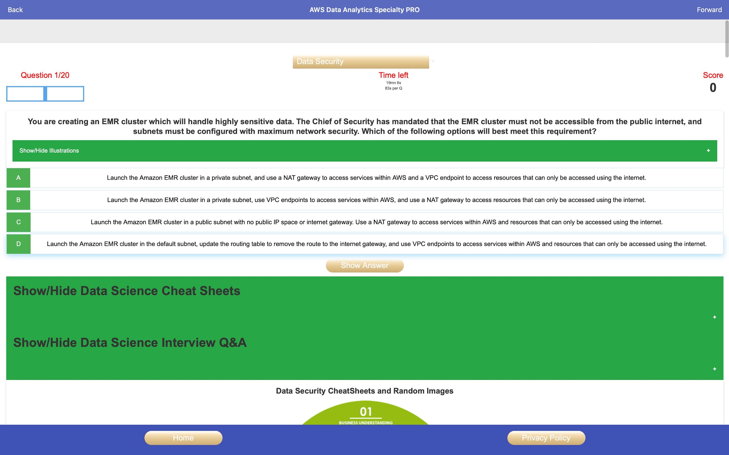Click the Show Answer button

tap(365, 265)
